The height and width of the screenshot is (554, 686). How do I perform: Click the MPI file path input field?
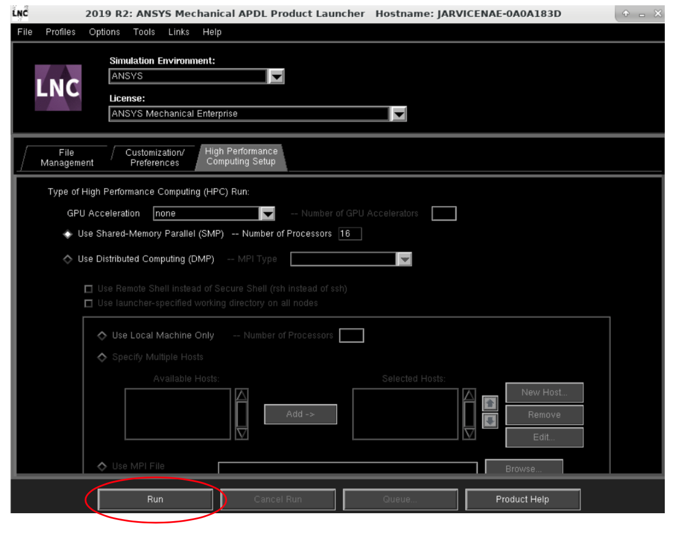[x=348, y=468]
